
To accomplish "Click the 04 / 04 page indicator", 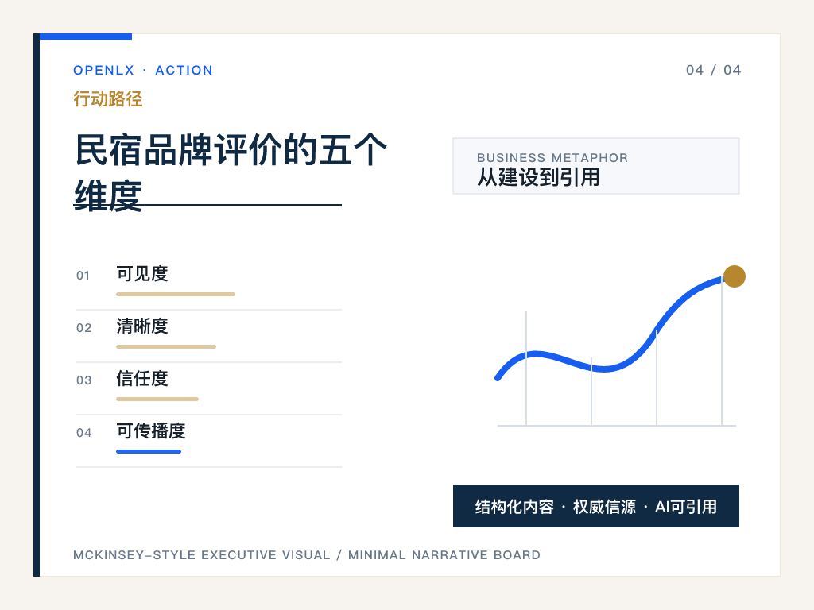I will click(713, 70).
